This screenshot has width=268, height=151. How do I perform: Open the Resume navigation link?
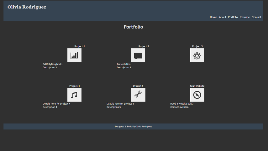[x=245, y=17]
